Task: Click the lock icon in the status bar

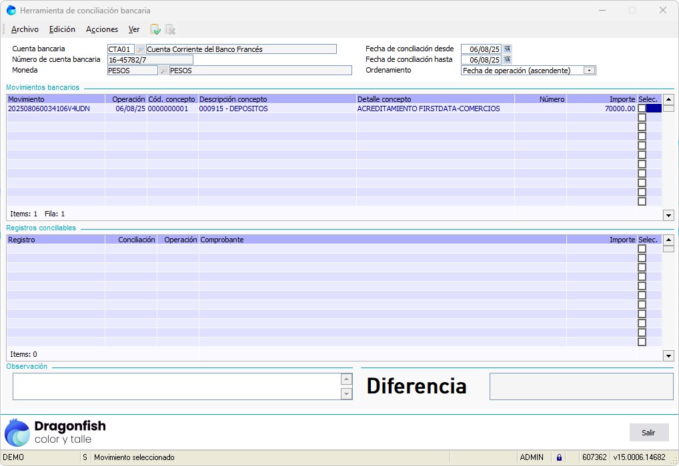Action: tap(559, 457)
